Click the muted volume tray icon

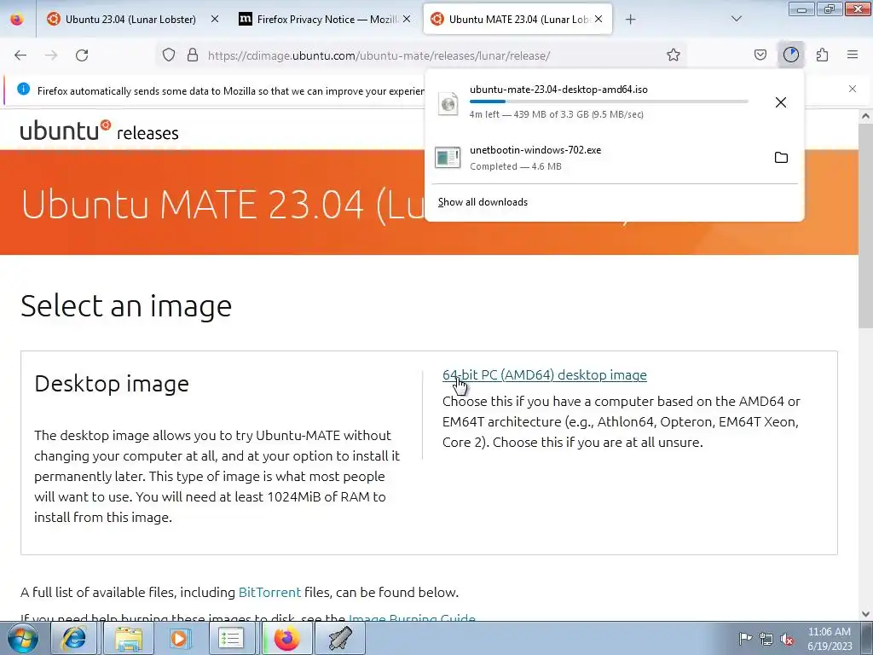[787, 639]
